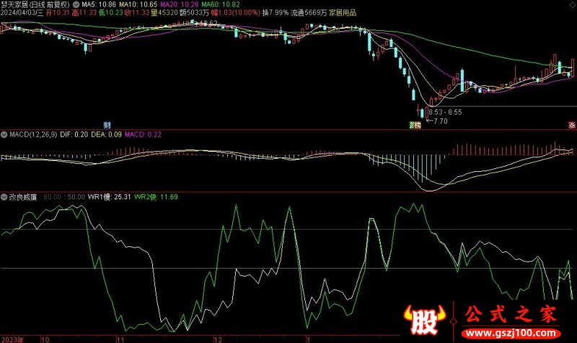Screen dimensions: 577x343
Task: Click the yellow 榜 ranking marker icon
Action: point(418,125)
